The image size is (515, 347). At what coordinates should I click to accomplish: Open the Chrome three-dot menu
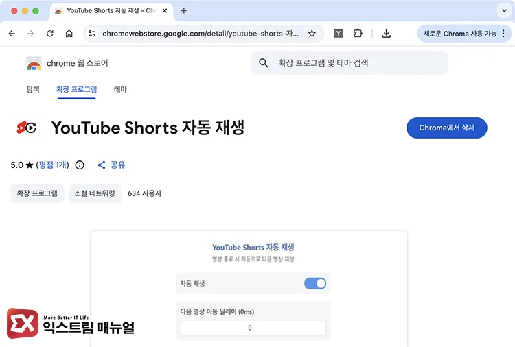pyautogui.click(x=503, y=34)
